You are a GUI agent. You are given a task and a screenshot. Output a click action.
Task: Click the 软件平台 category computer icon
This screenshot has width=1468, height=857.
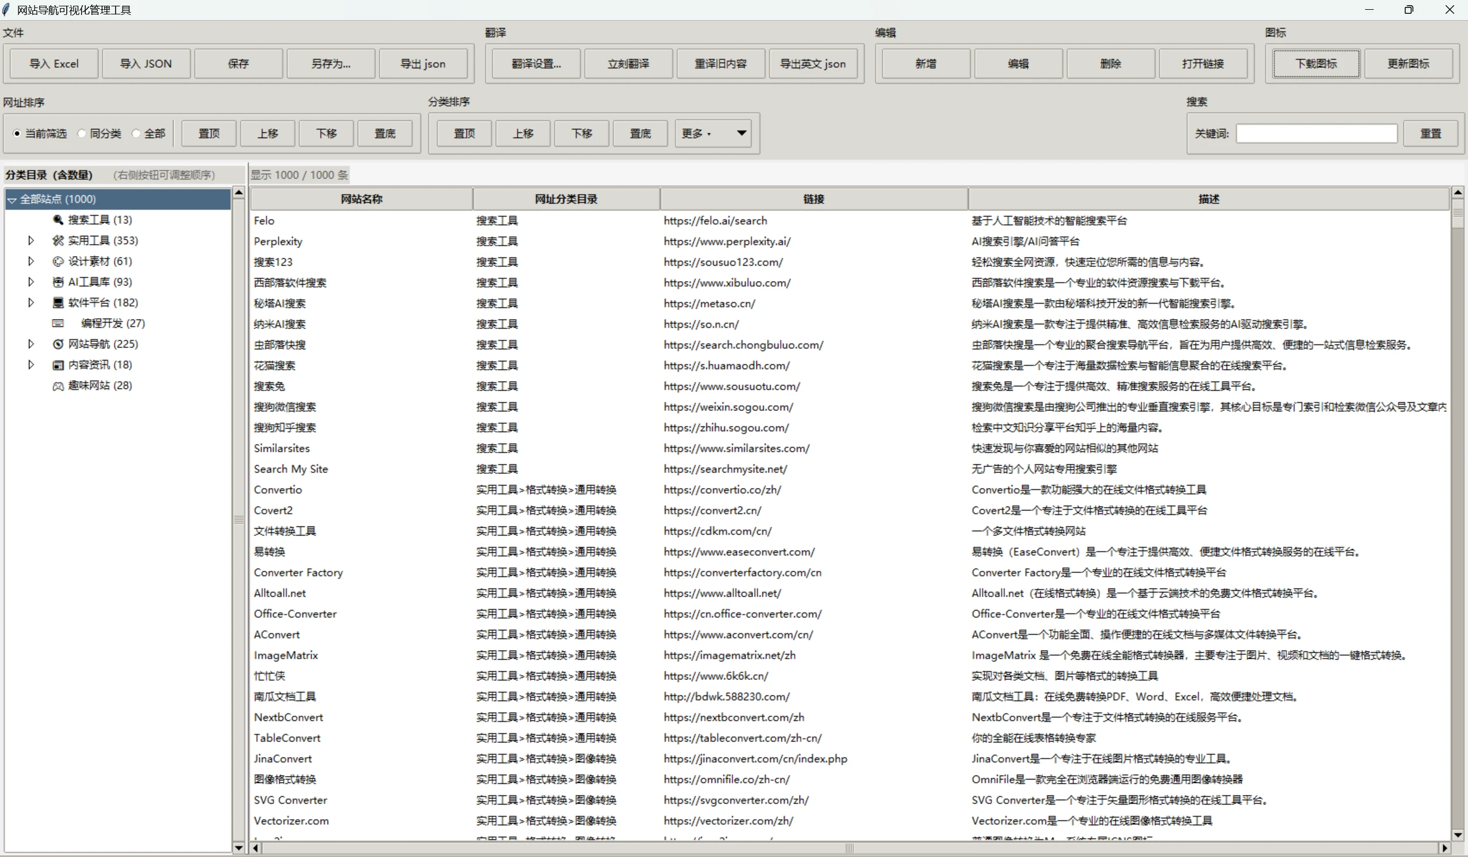(58, 303)
